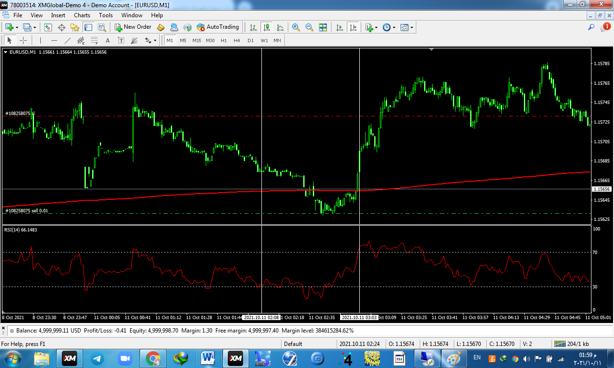Select the Draw Vertical Line tool

41,41
